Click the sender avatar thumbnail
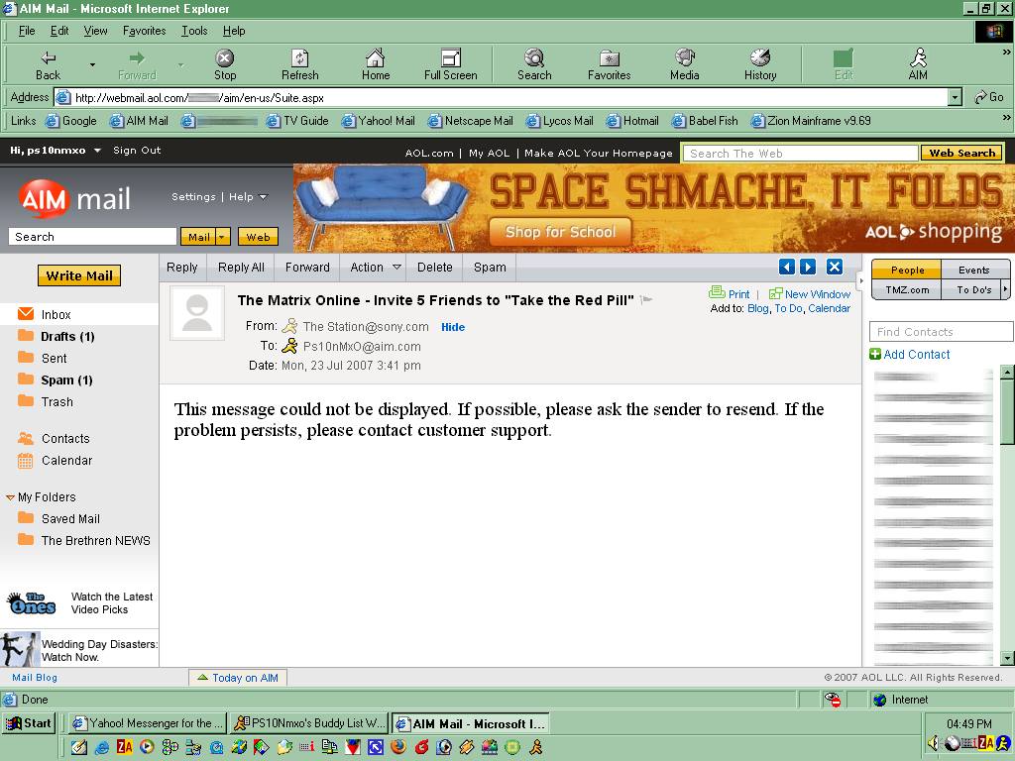The height and width of the screenshot is (761, 1015). pos(197,313)
